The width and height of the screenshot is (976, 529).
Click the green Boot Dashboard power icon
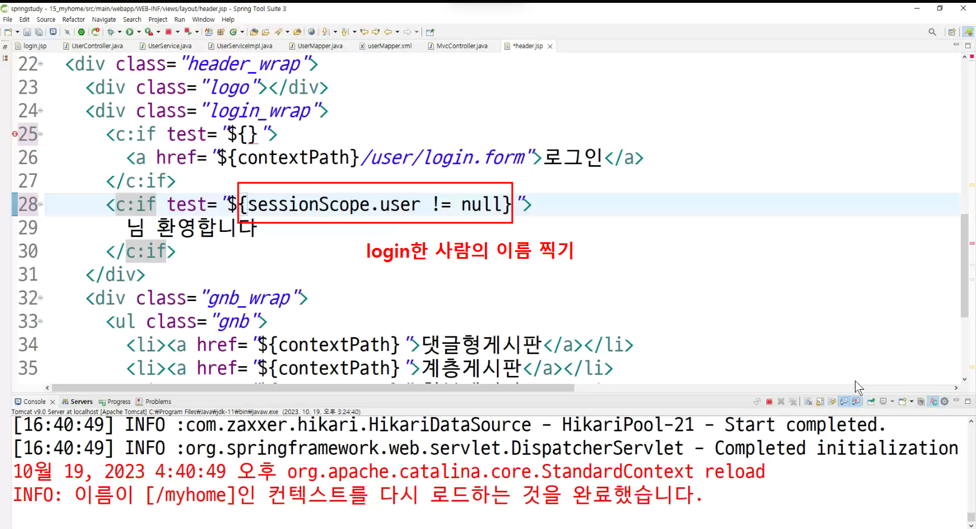[x=81, y=32]
